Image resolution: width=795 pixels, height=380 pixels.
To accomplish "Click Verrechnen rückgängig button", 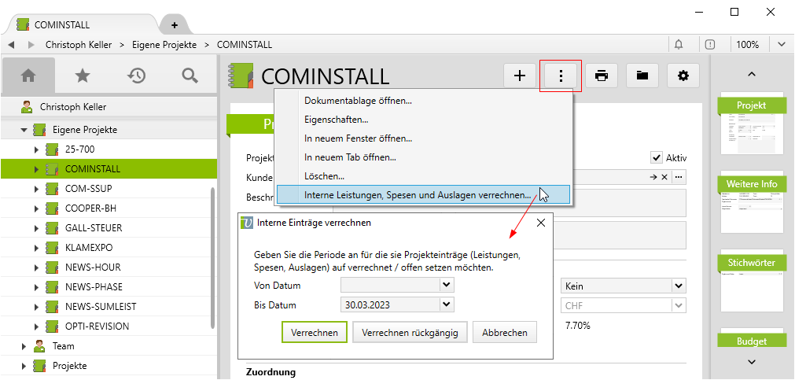I will pyautogui.click(x=410, y=332).
